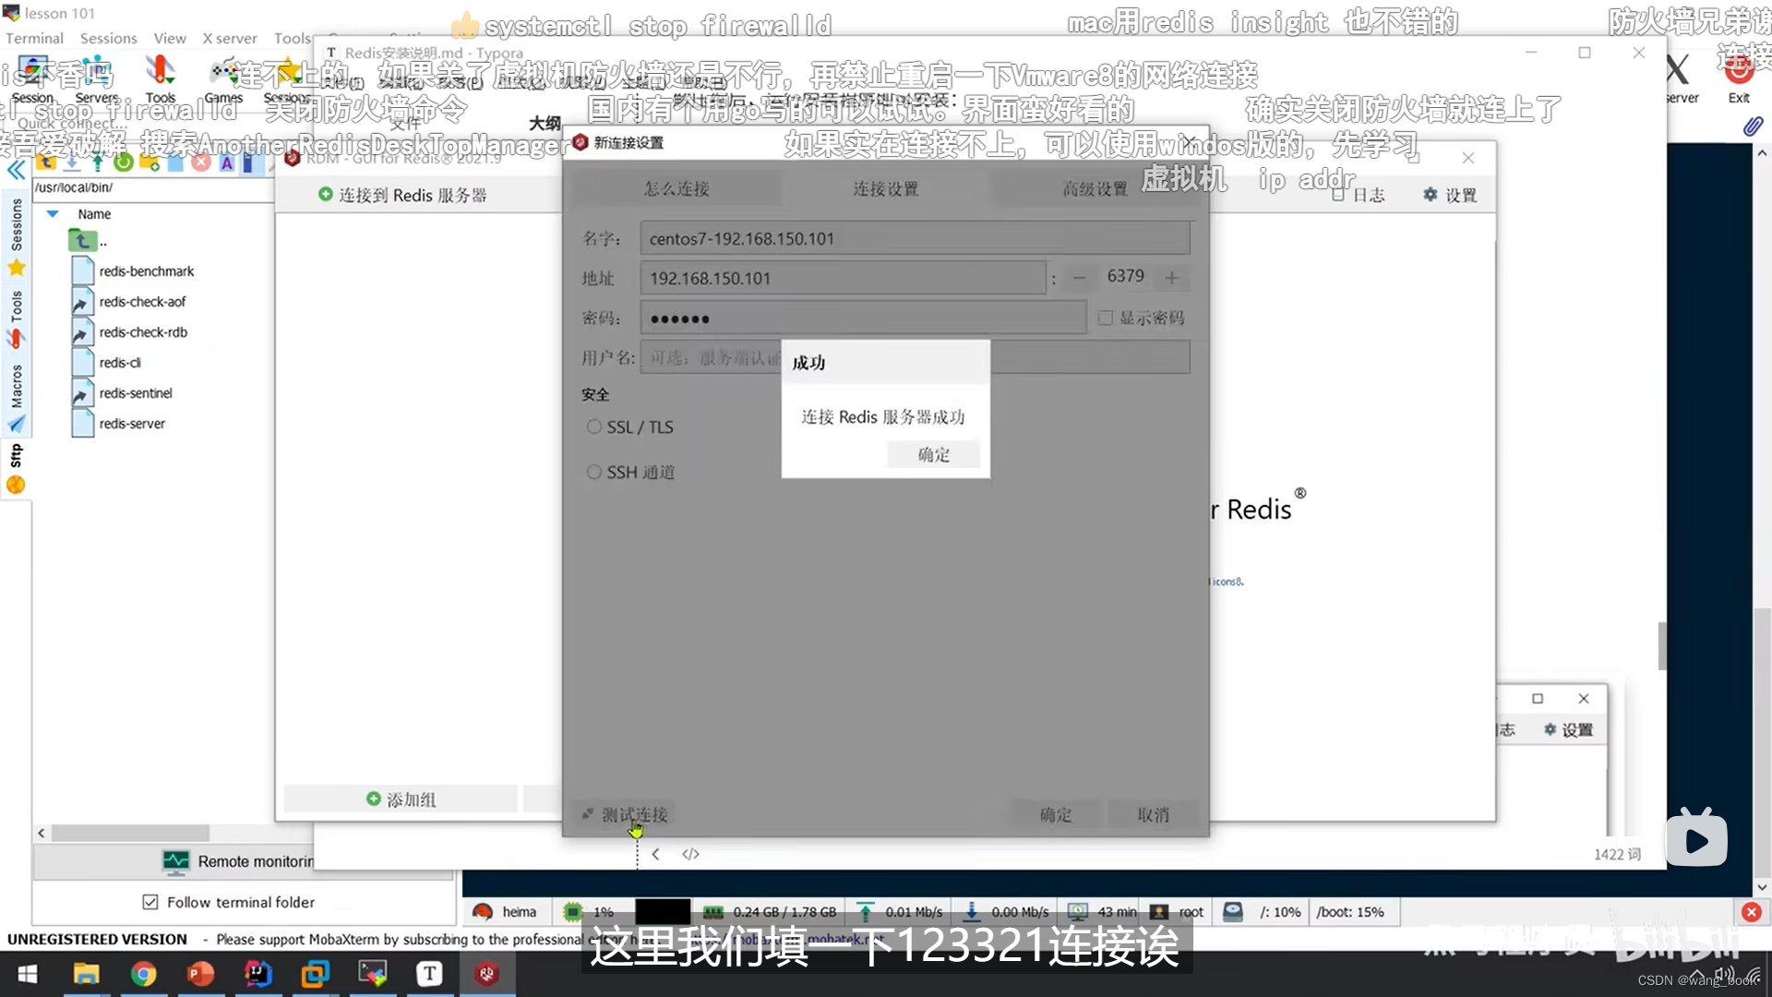Screen dimensions: 1772x997
Task: Collapse the sidebar with double chevron
Action: 16,170
